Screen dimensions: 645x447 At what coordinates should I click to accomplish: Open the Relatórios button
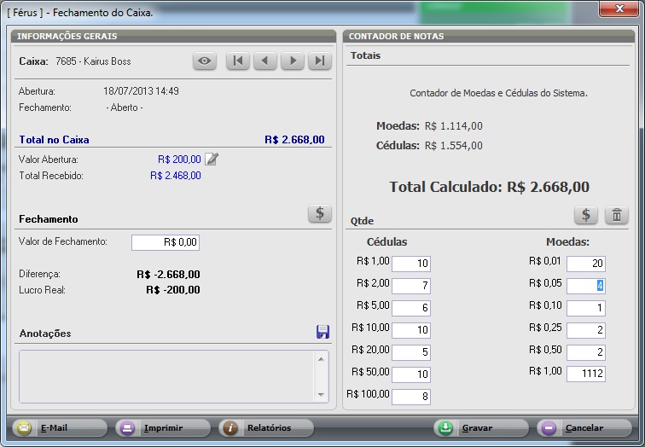266,428
